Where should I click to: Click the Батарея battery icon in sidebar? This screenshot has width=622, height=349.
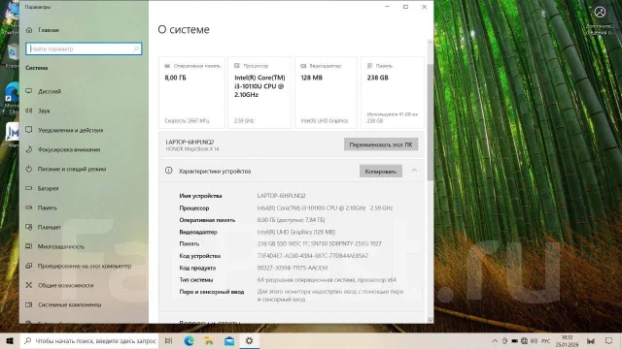29,188
